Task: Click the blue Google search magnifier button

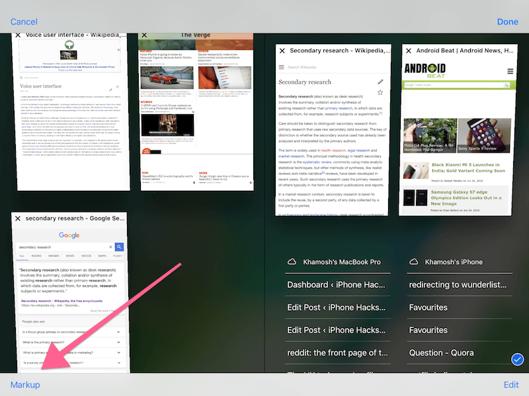Action: pyautogui.click(x=119, y=247)
